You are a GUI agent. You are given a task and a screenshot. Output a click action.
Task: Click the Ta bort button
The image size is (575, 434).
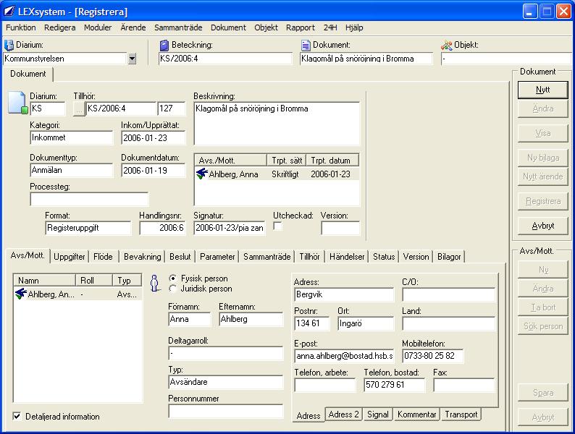(x=542, y=307)
